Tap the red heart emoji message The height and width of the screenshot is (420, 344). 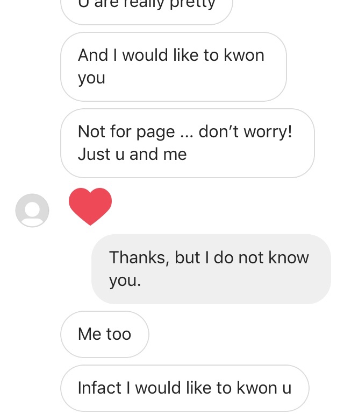[90, 206]
